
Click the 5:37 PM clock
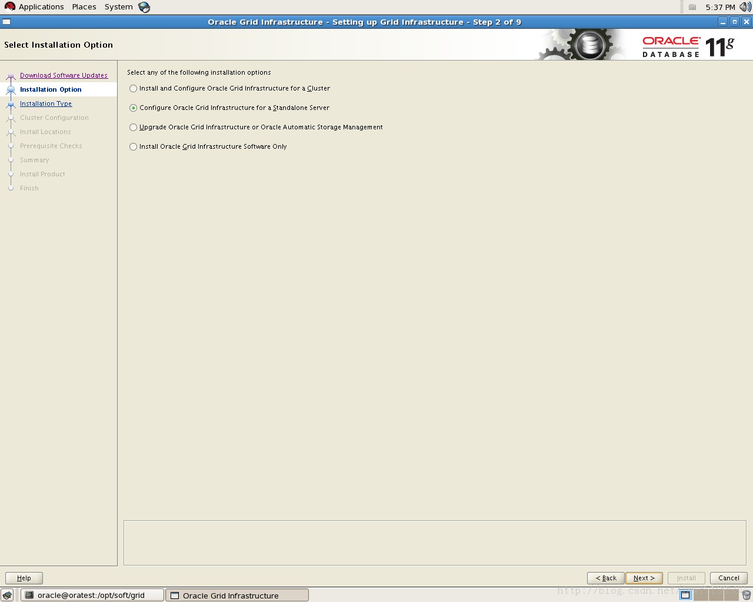(x=720, y=7)
